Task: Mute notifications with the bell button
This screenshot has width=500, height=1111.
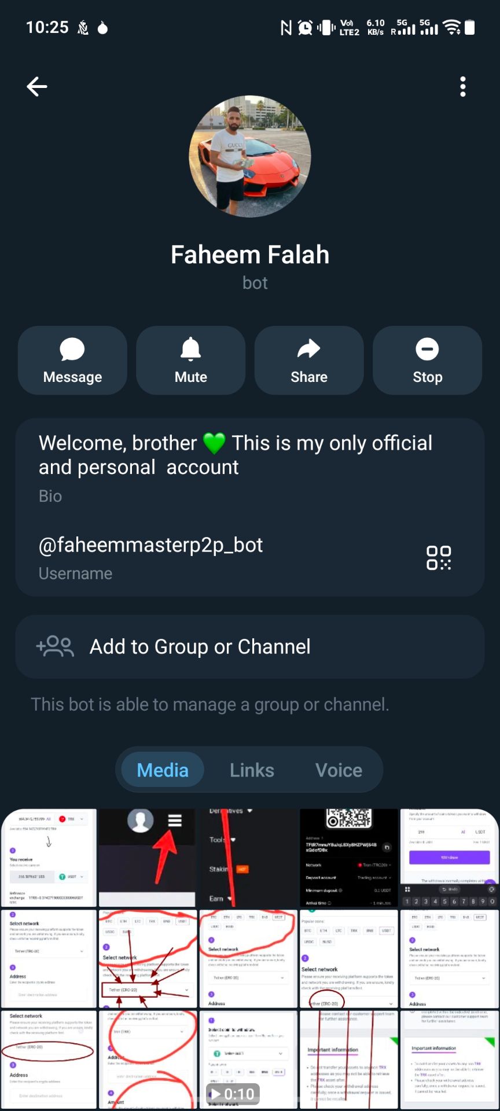Action: click(190, 360)
